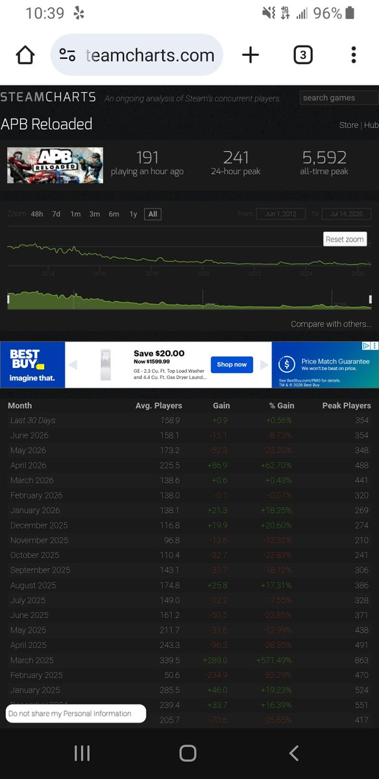This screenshot has height=779, width=379.
Task: Tap Android home button
Action: coord(188,753)
